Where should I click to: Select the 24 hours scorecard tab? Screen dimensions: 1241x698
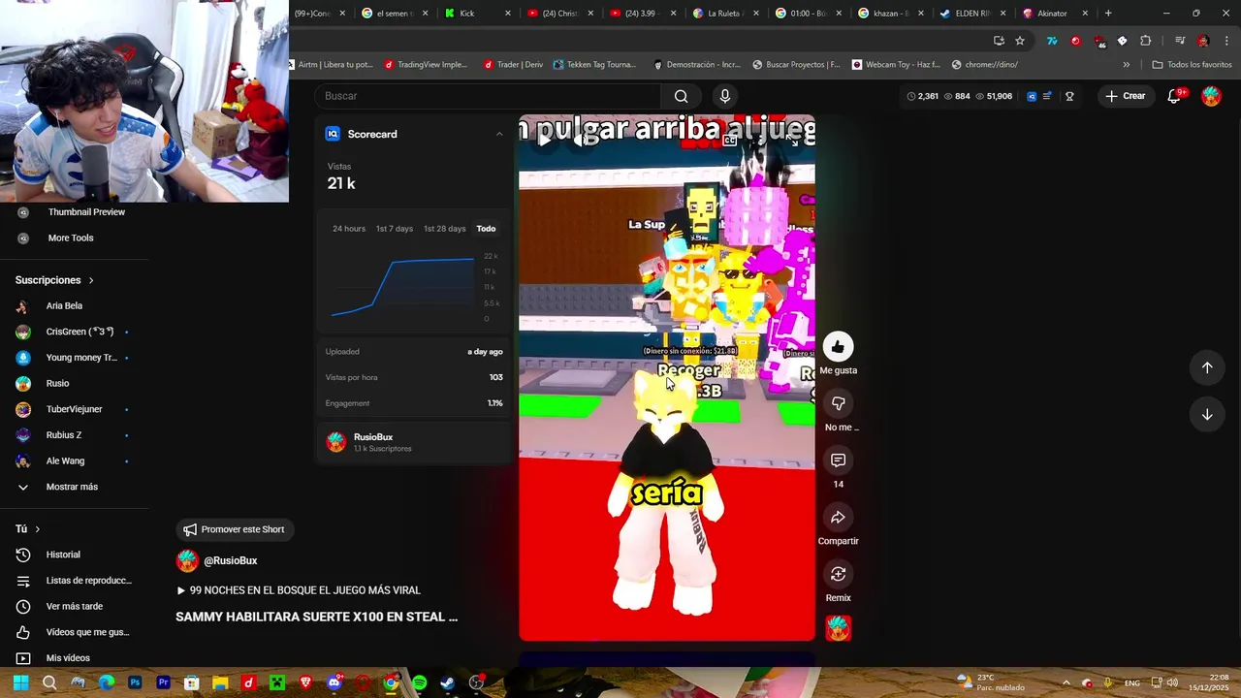(349, 229)
